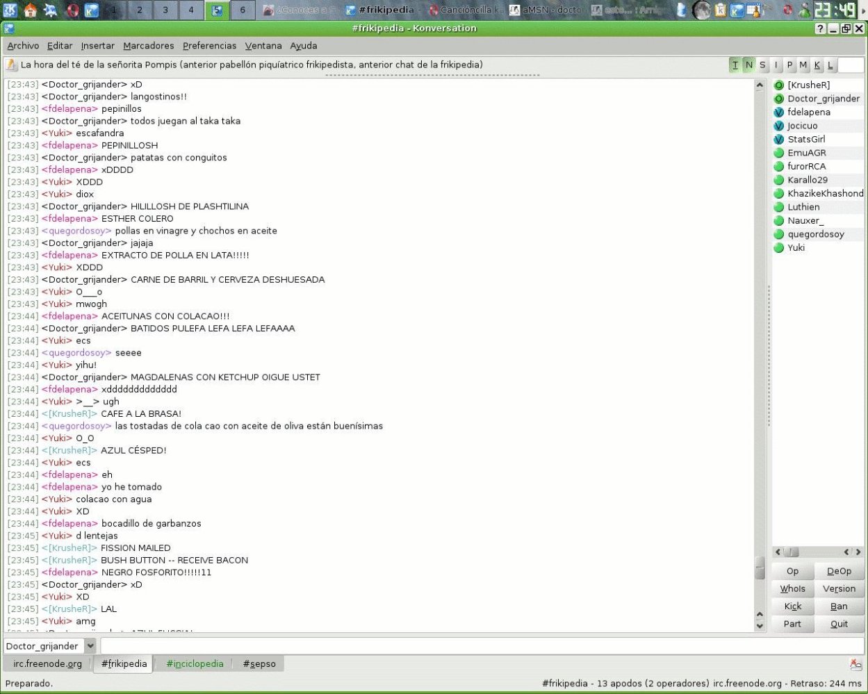Toggle channel mode N (no external messages)
Screen dimensions: 868x694
pyautogui.click(x=748, y=65)
